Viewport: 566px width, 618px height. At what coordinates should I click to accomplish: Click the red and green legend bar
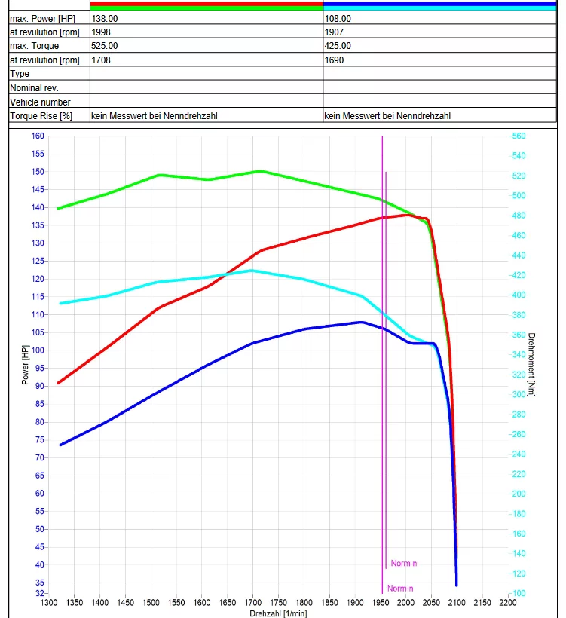[x=206, y=6]
